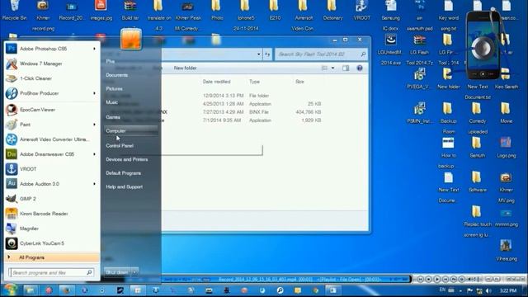Open Games from Start menu
The height and width of the screenshot is (297, 528).
[x=113, y=117]
